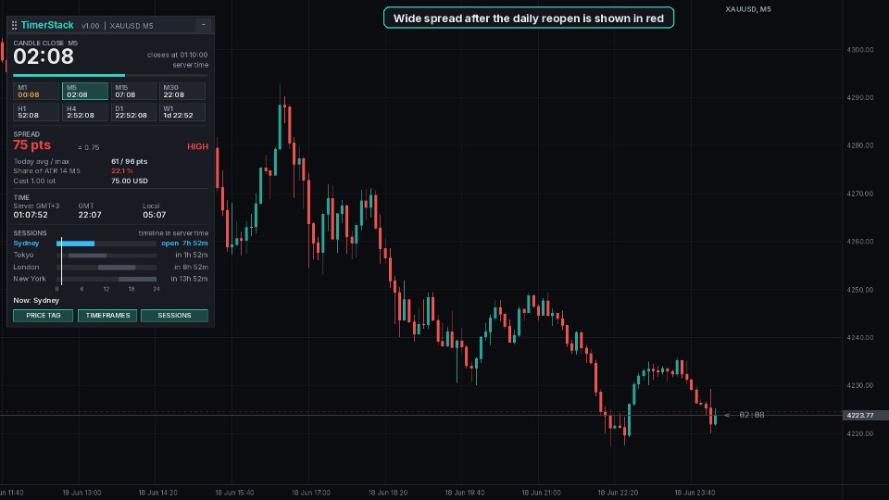The width and height of the screenshot is (889, 500).
Task: Click the current price tag 4223.77
Action: [x=860, y=416]
